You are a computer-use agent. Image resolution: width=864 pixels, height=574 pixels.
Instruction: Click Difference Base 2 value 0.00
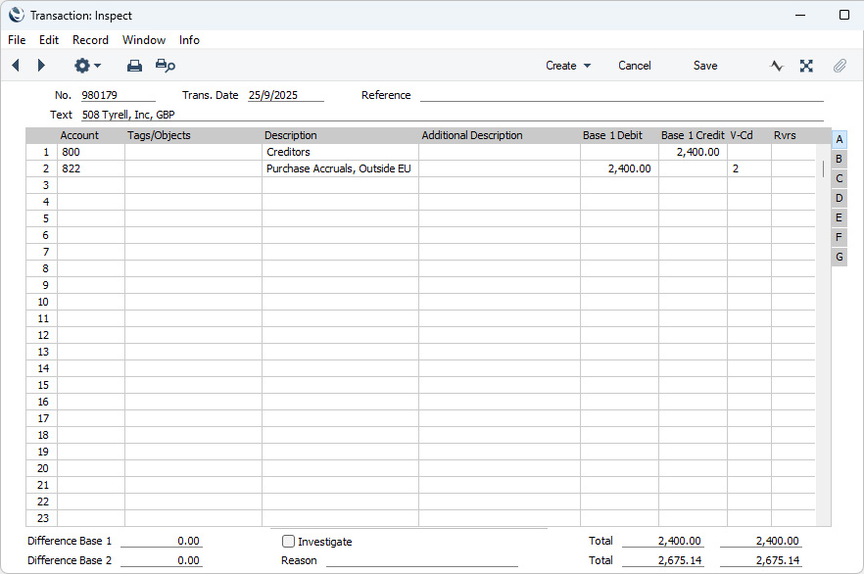pos(162,560)
